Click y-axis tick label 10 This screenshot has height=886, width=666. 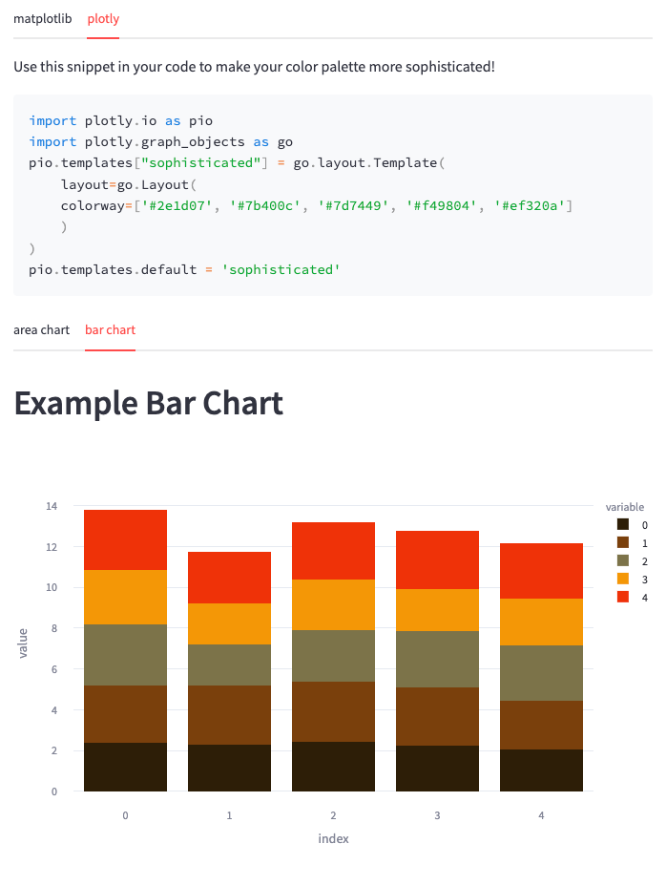click(x=52, y=587)
